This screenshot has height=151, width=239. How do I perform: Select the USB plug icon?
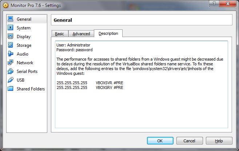click(11, 80)
